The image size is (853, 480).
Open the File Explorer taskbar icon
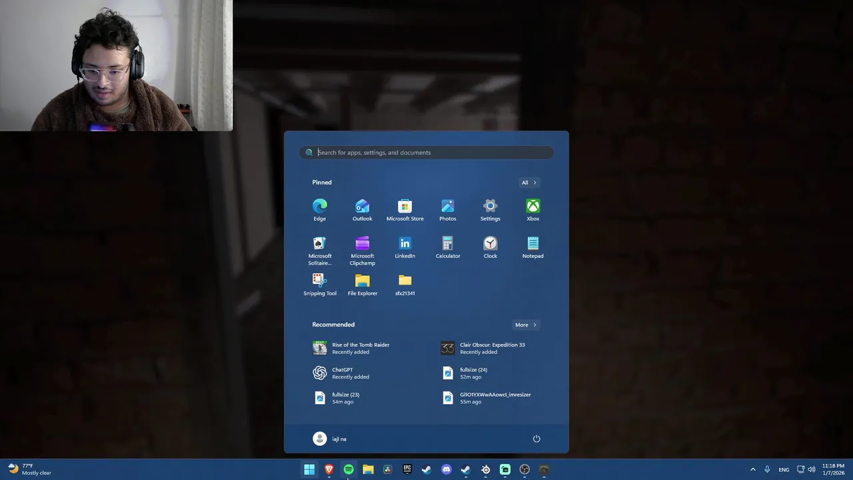[x=368, y=470]
